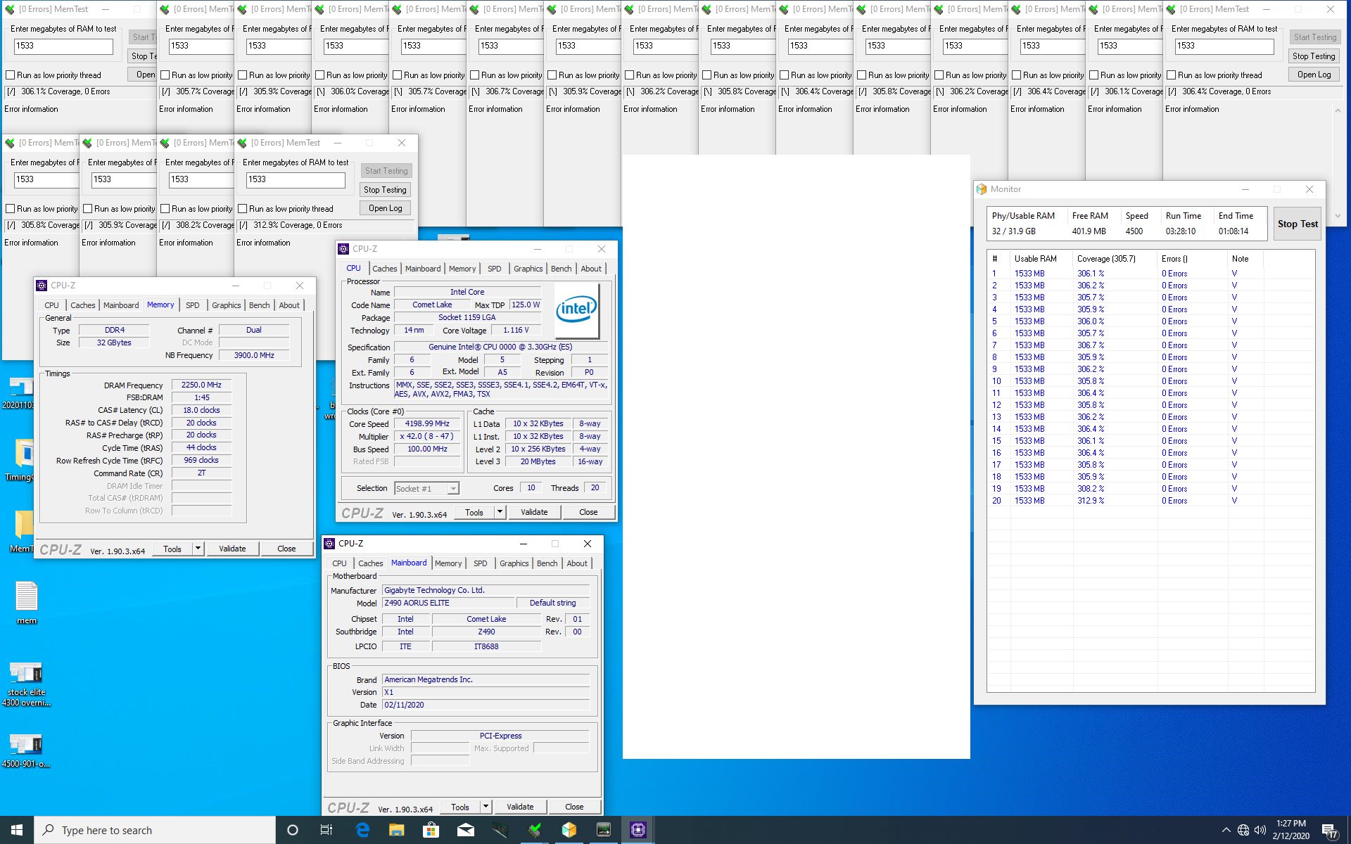Tick low priority checkbox in 306.7% Coverage MemTest
This screenshot has height=844, width=1351.
(474, 75)
